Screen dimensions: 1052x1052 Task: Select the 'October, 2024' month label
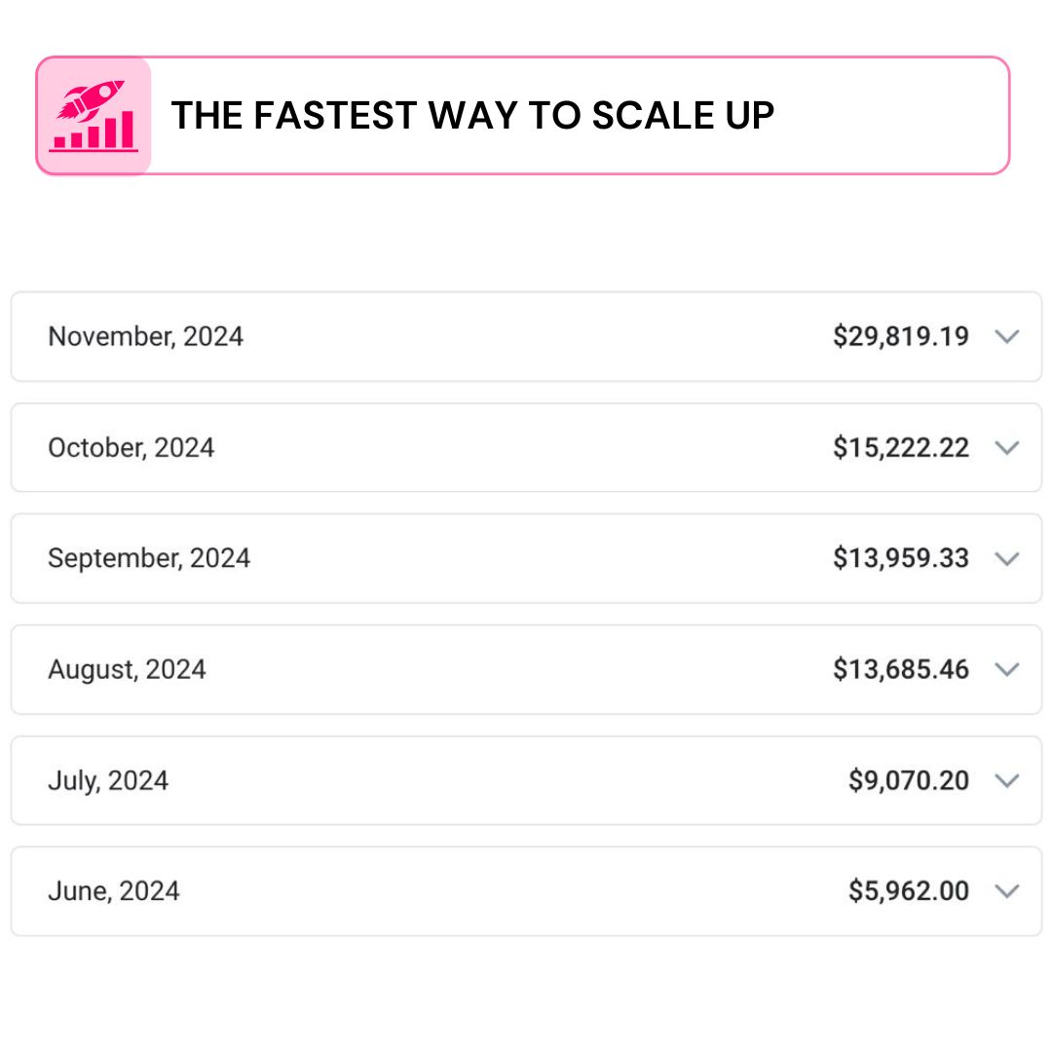pyautogui.click(x=131, y=448)
